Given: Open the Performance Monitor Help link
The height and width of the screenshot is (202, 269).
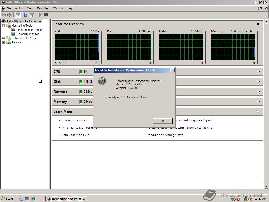Looking at the screenshot, I should point(79,128).
